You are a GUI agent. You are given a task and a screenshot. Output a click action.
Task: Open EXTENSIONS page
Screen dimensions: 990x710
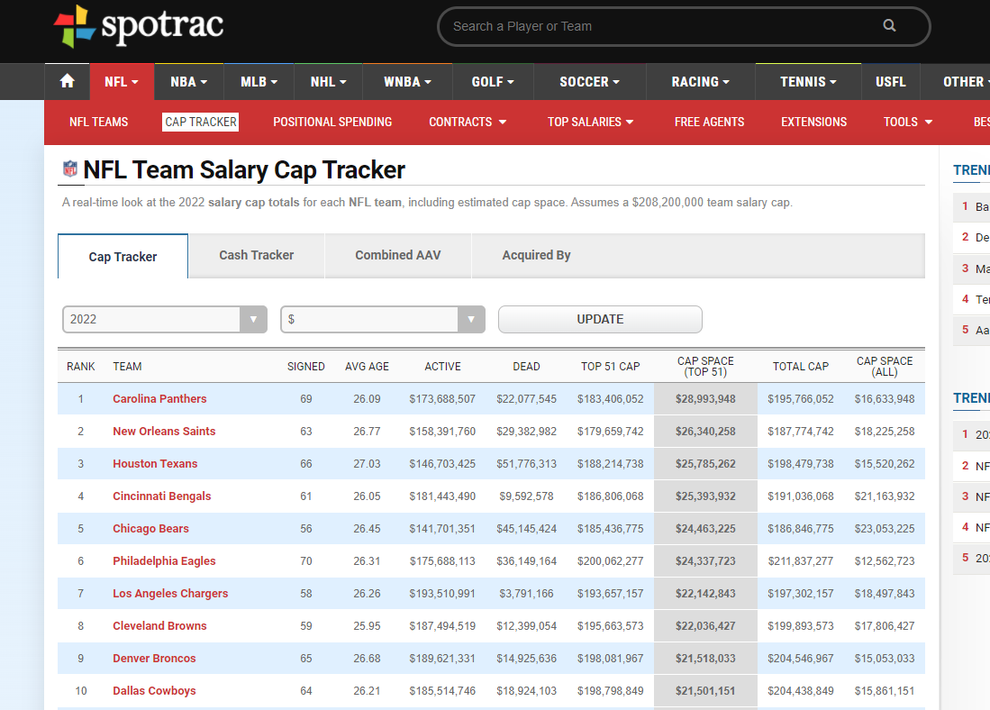point(813,122)
